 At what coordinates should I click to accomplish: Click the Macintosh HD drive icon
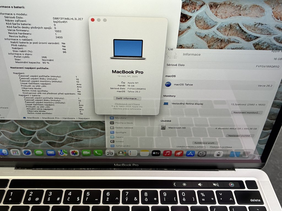click(x=163, y=128)
